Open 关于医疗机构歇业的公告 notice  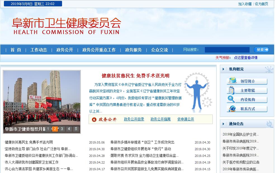(241, 162)
